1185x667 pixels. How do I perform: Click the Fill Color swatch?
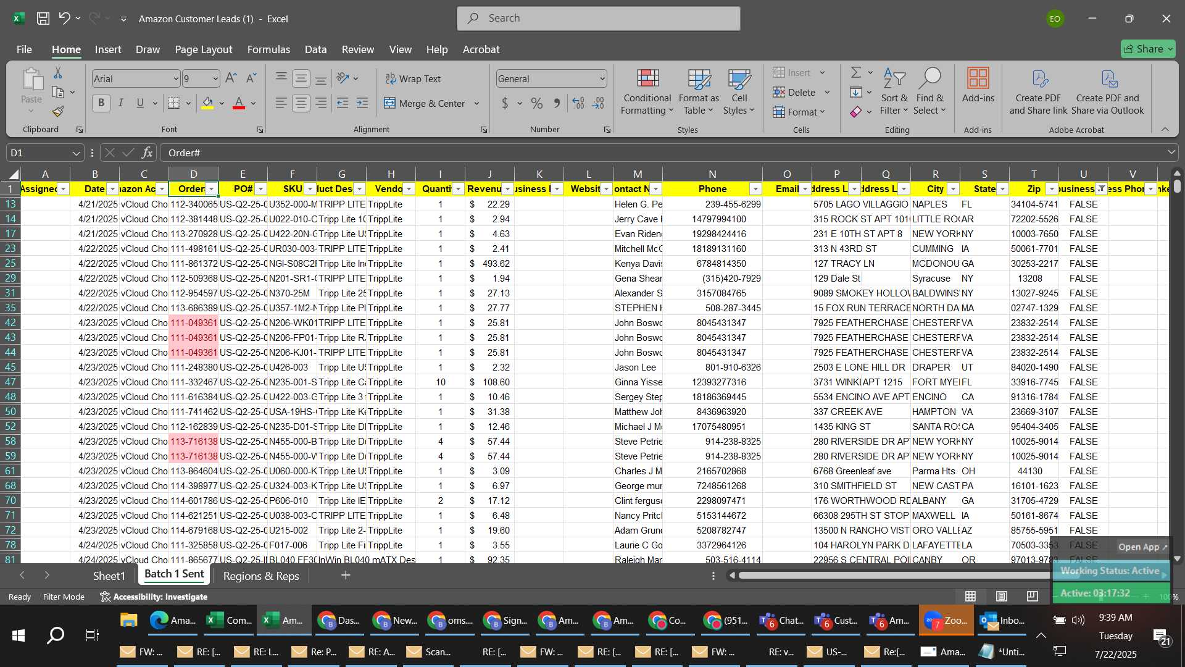tap(207, 103)
